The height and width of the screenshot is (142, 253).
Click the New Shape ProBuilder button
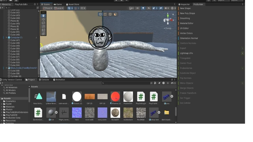(185, 8)
